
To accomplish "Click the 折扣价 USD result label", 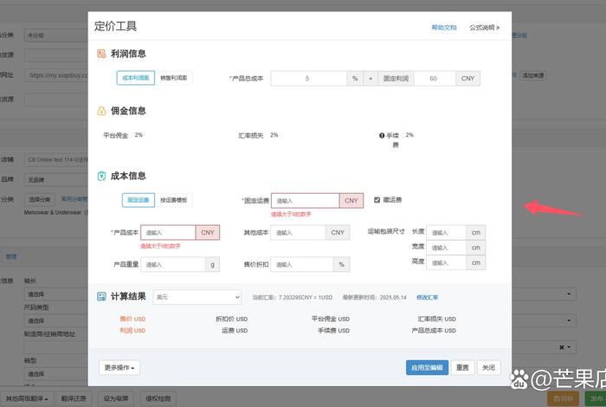I will click(231, 319).
